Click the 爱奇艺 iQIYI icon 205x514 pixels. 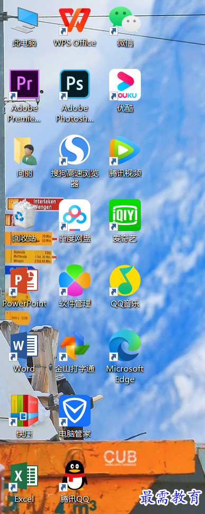tap(125, 215)
